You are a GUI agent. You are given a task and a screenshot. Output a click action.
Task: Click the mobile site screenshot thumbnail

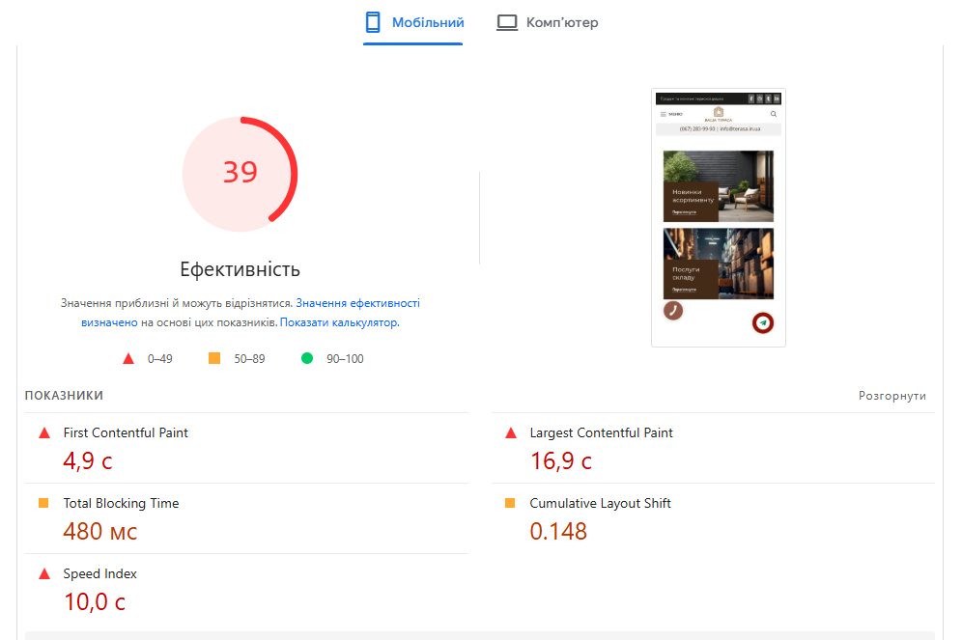[x=719, y=217]
